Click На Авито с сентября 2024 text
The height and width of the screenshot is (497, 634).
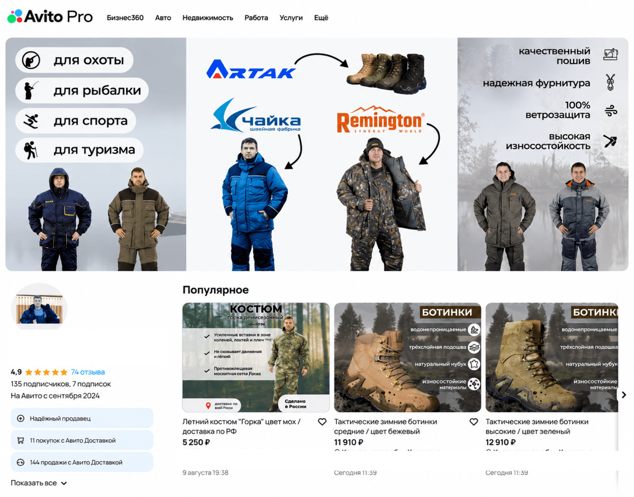click(55, 396)
